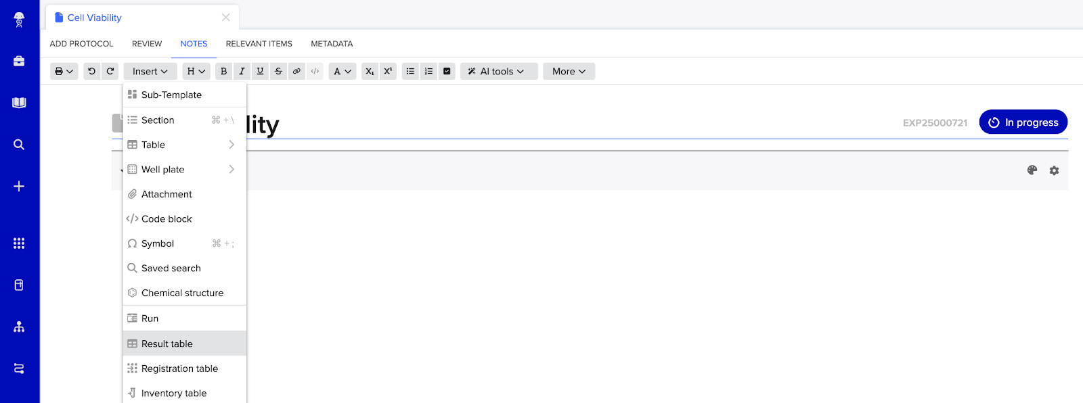Open the AI tools dropdown
The width and height of the screenshot is (1083, 403).
(x=498, y=71)
